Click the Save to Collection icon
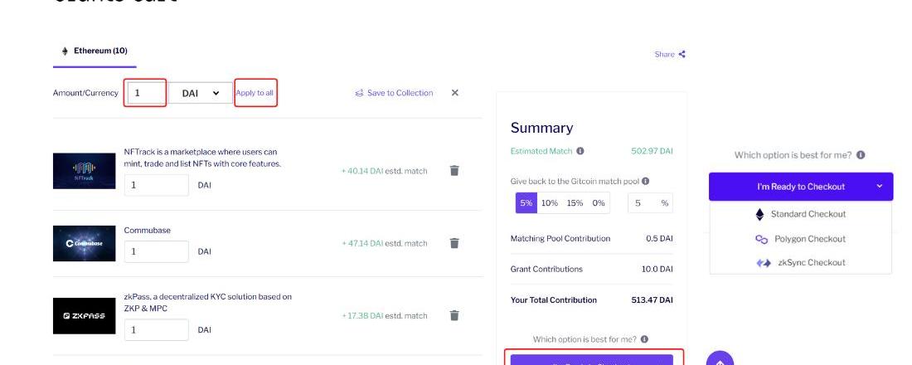The width and height of the screenshot is (912, 365). (x=359, y=93)
